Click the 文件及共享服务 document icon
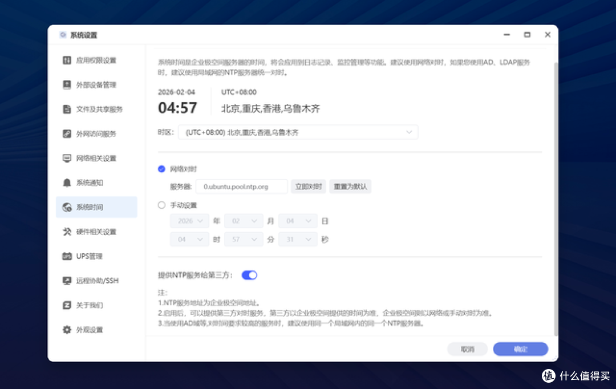 (67, 109)
